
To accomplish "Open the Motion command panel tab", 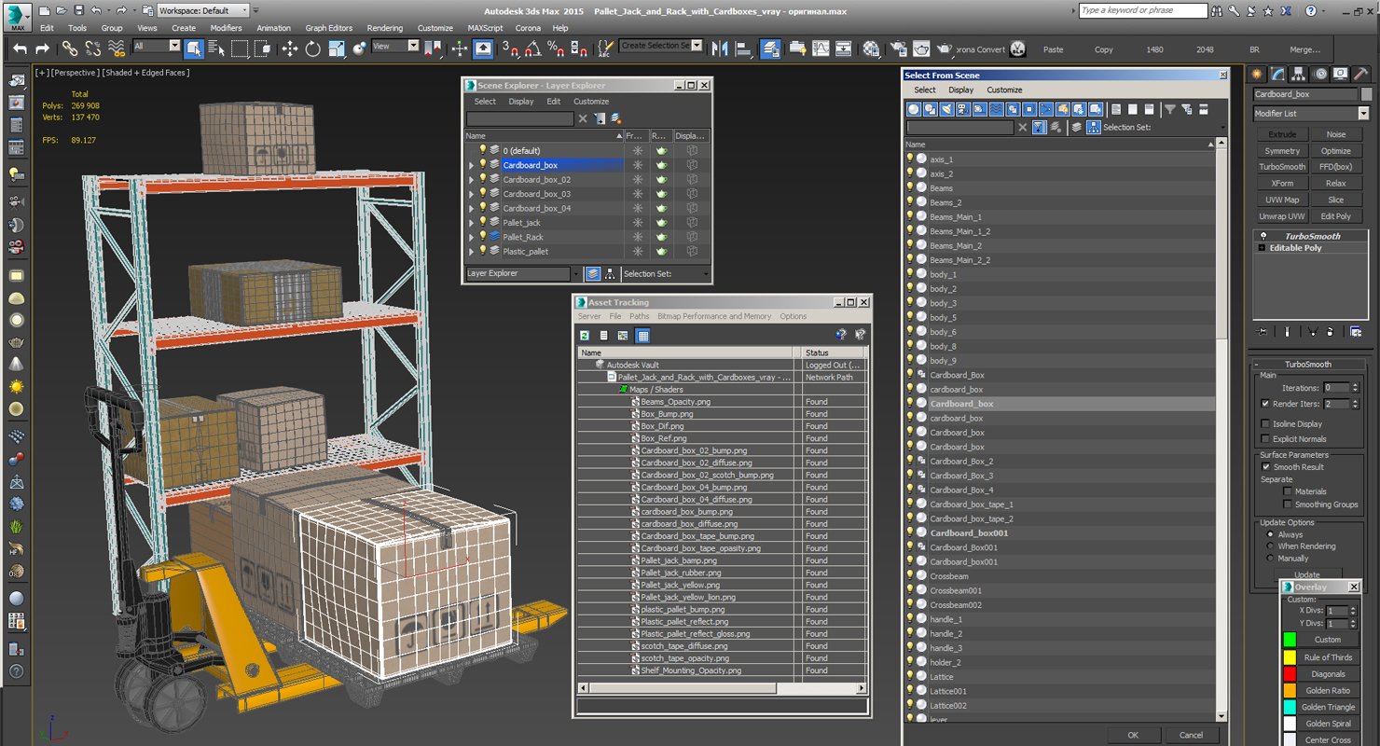I will 1320,74.
